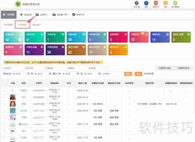Open the dark circular icon at top right
Screen dimensions: 195x142
(x=136, y=3)
